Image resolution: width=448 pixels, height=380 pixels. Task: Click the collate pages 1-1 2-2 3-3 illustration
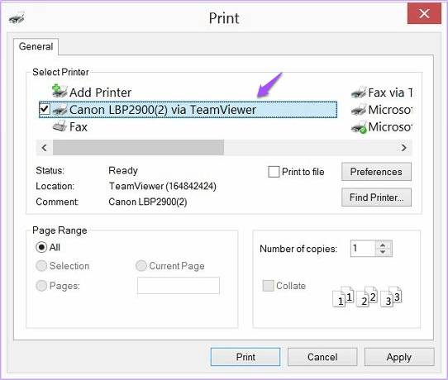(x=368, y=297)
